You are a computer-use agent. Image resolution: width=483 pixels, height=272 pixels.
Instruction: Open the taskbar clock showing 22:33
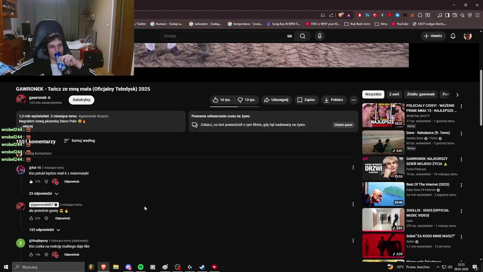pos(461,267)
